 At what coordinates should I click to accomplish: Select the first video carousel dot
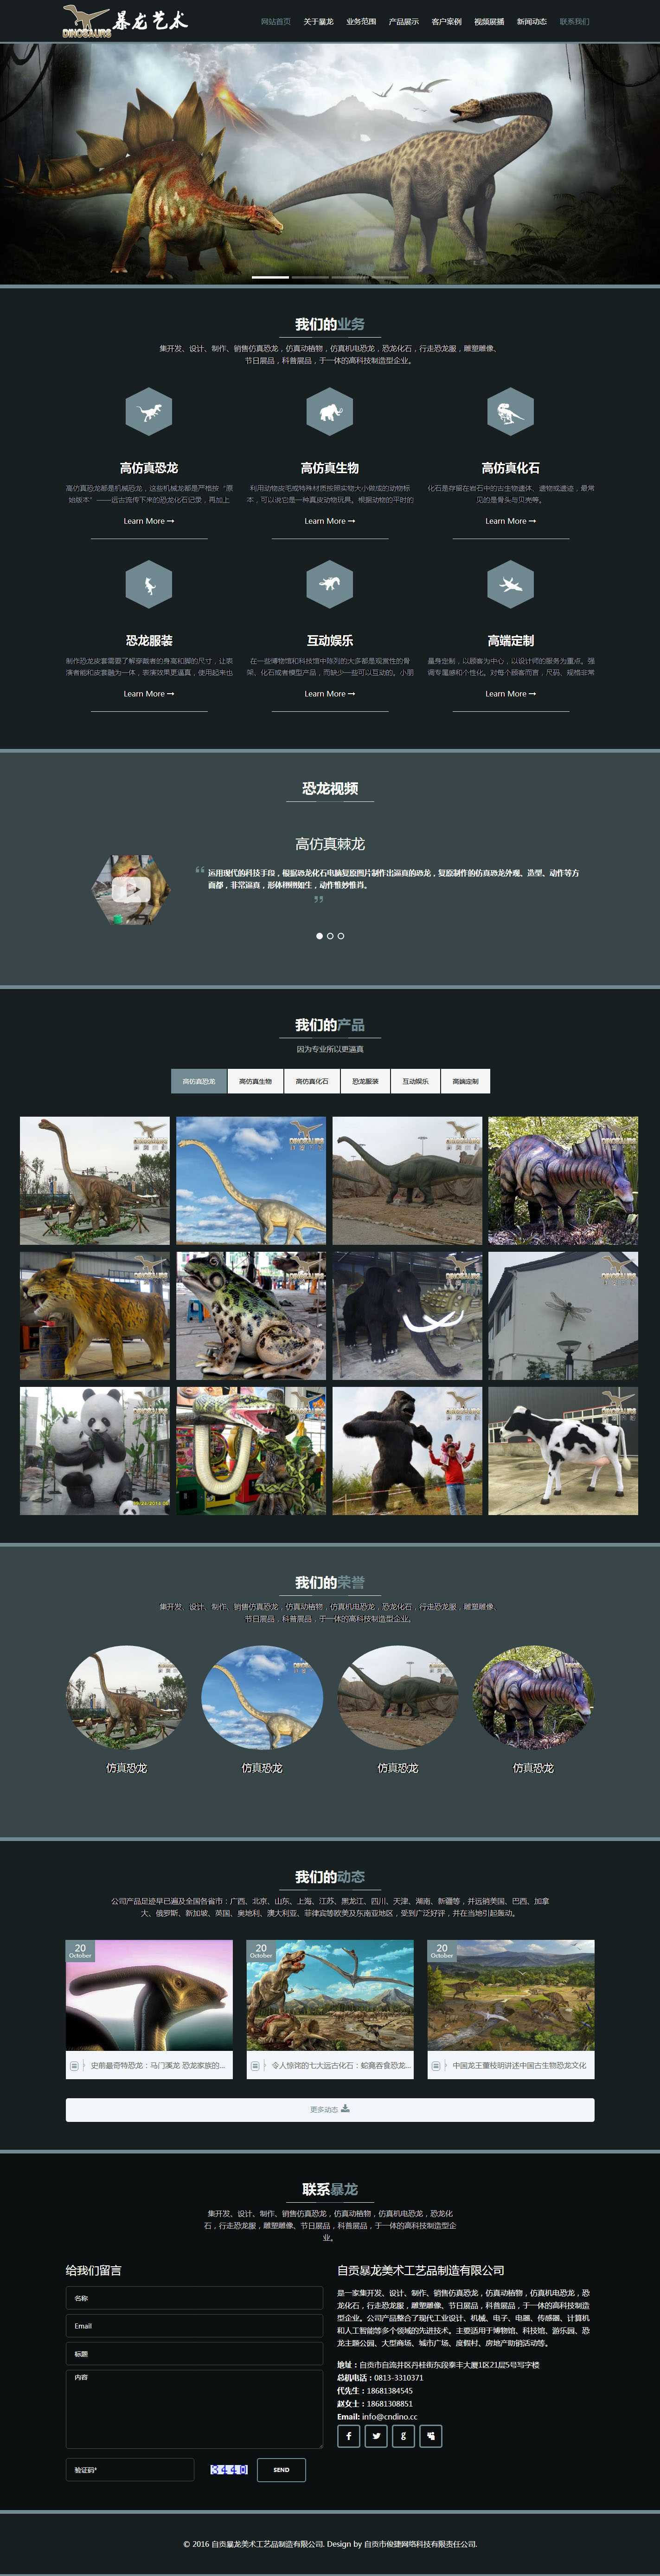[x=320, y=936]
